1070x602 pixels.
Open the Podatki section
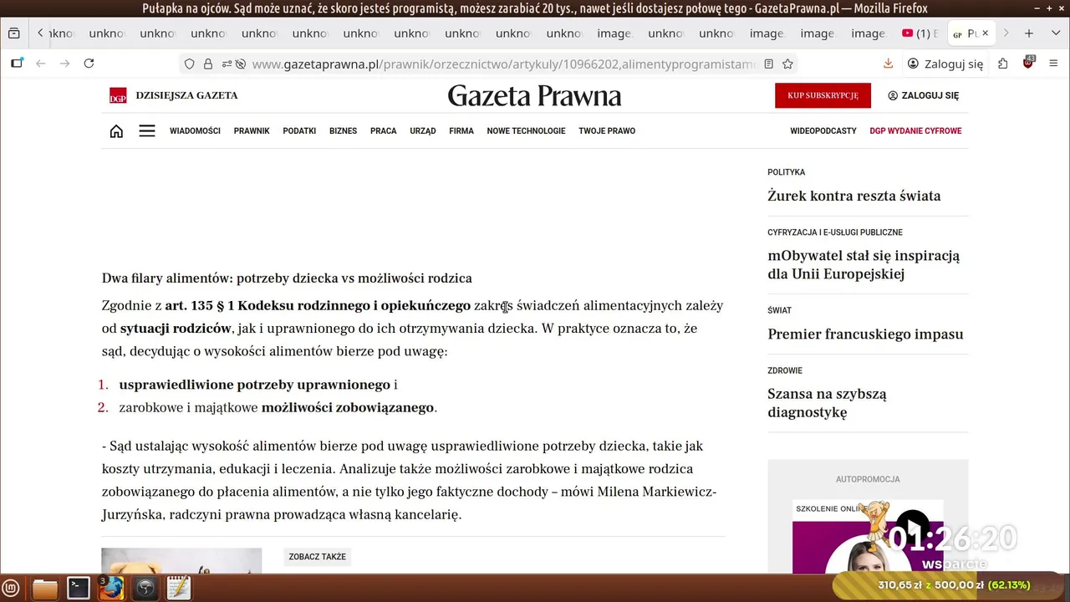pyautogui.click(x=299, y=131)
